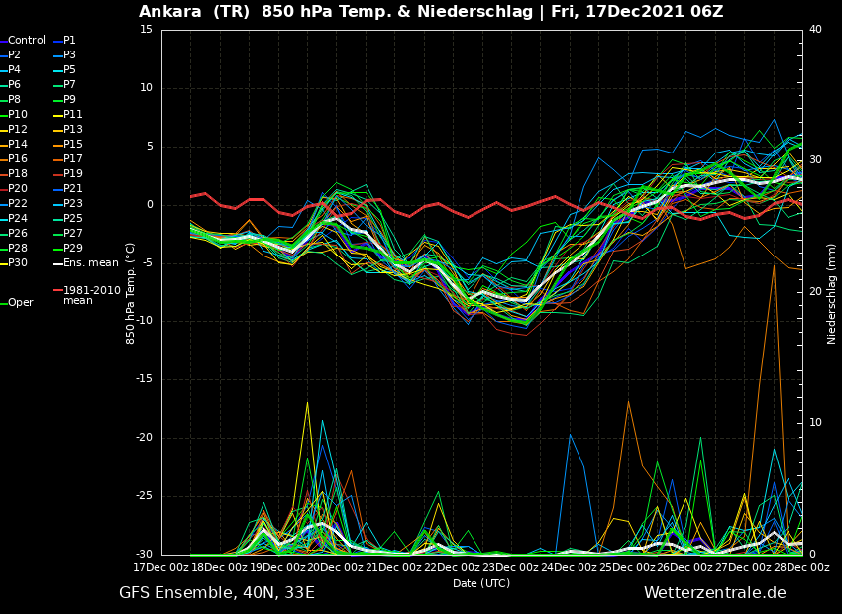
Task: Select the P16 legend entry
Action: coord(14,159)
